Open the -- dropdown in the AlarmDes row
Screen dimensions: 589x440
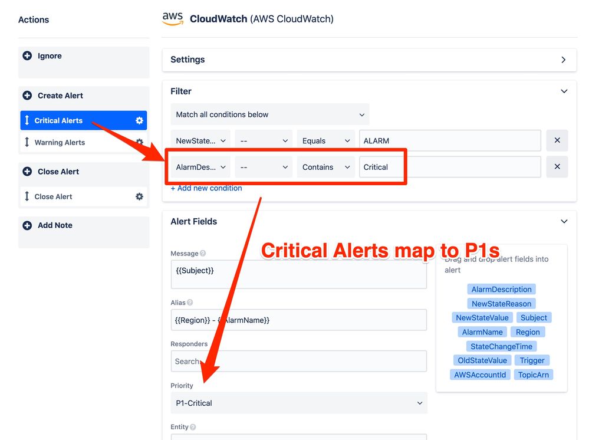point(264,167)
